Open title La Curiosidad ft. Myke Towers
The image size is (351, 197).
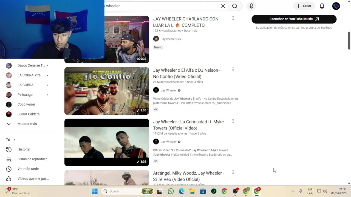188,125
